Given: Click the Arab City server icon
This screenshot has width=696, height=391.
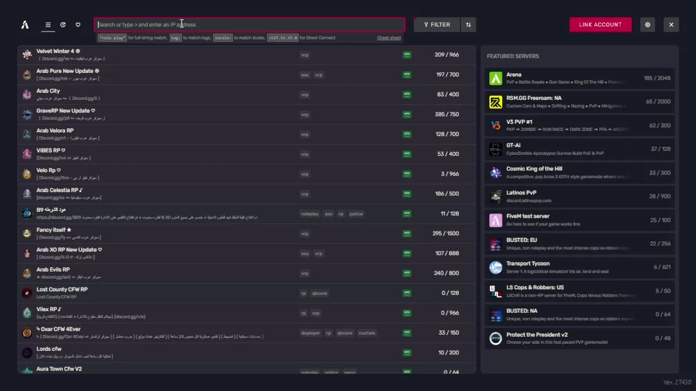Looking at the screenshot, I should pyautogui.click(x=27, y=94).
